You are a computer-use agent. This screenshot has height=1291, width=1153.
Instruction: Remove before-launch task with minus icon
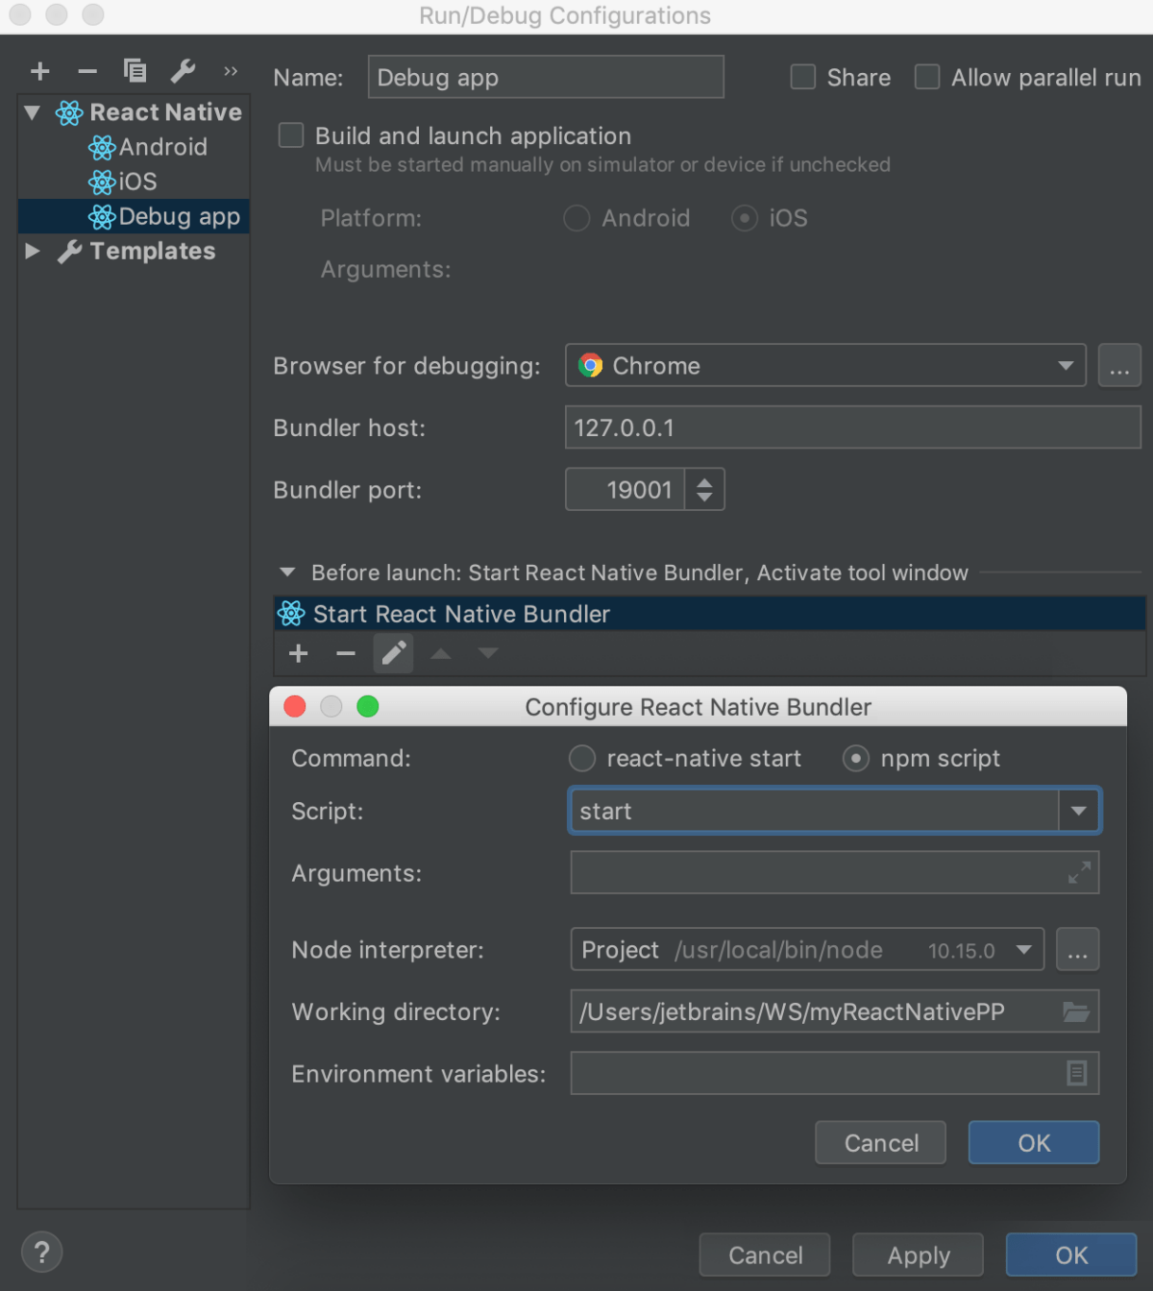tap(346, 654)
